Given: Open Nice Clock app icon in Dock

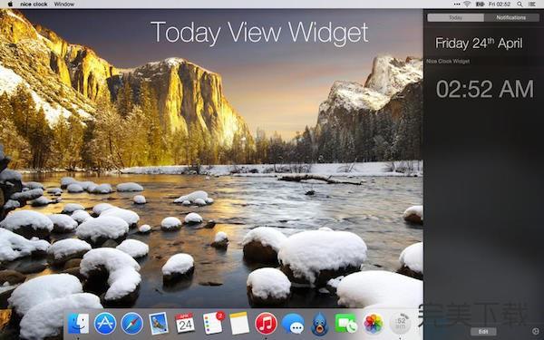Looking at the screenshot, I should click(x=400, y=324).
